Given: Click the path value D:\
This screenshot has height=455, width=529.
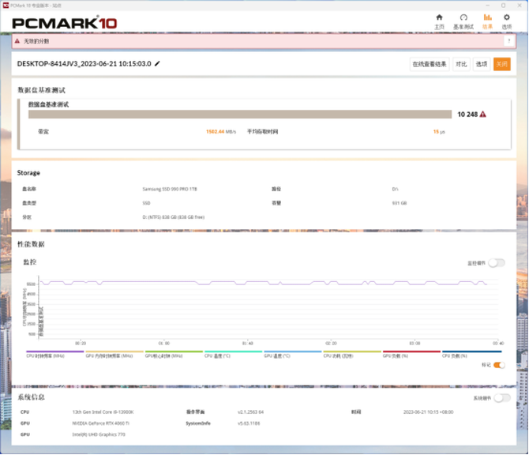Looking at the screenshot, I should tap(395, 189).
